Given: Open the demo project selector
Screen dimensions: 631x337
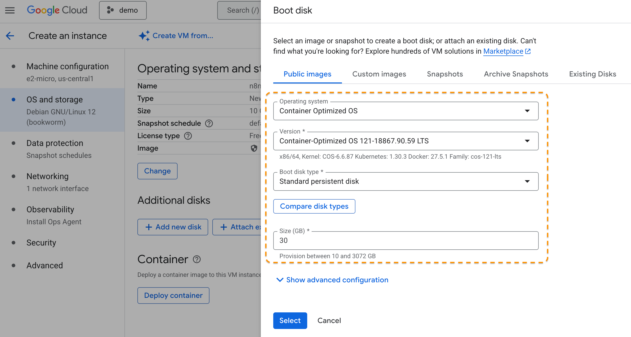Looking at the screenshot, I should point(123,10).
